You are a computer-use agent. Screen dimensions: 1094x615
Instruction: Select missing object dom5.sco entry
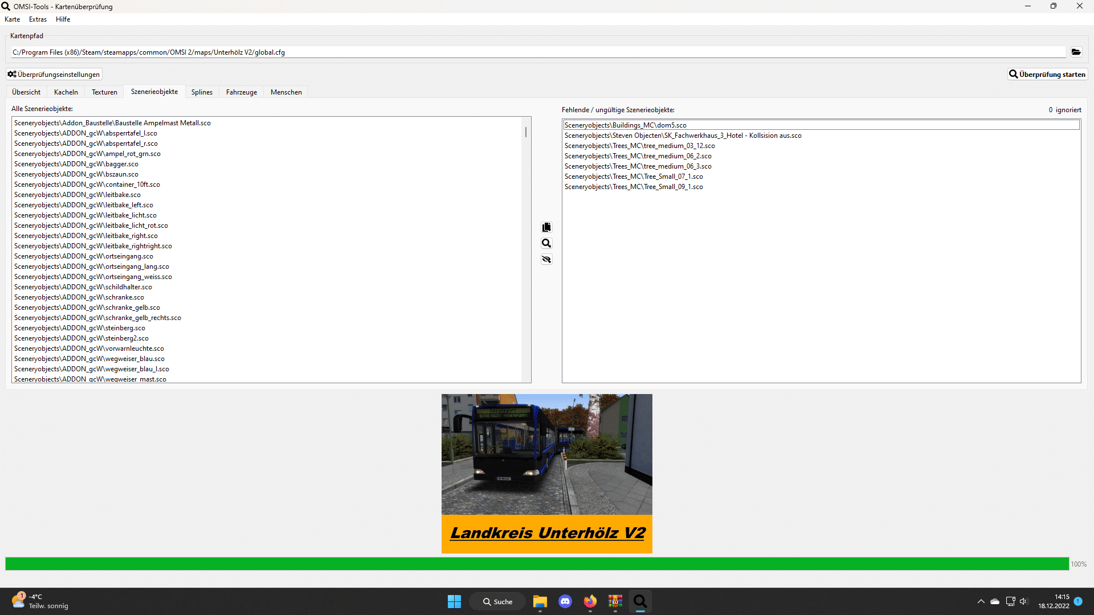(x=625, y=125)
